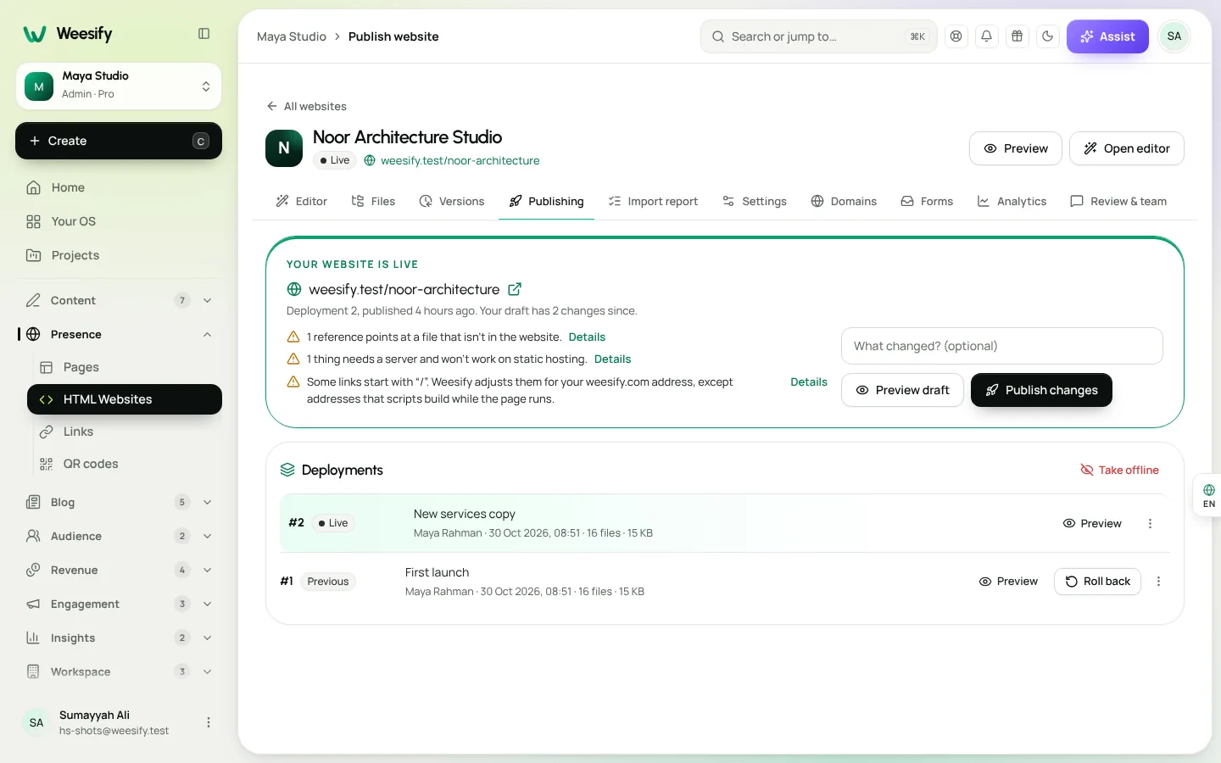Click the Search or jump to box
The height and width of the screenshot is (763, 1221).
pyautogui.click(x=818, y=36)
